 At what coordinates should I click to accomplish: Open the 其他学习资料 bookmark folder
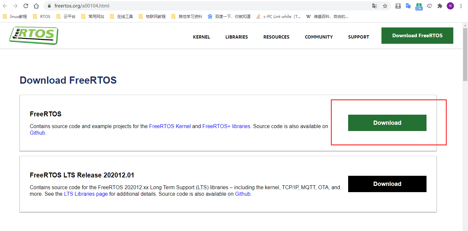pos(187,16)
